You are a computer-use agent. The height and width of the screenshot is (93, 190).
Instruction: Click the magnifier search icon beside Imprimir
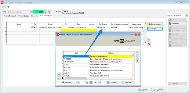78,83
